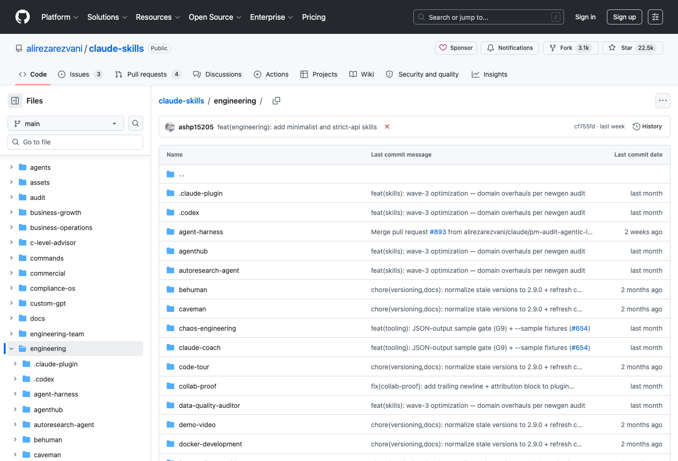678x461 pixels.
Task: Open the GitHub homepage logo
Action: 23,17
